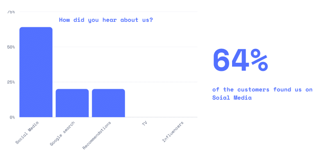
Task: Click the Recommendations bar
Action: pos(108,103)
